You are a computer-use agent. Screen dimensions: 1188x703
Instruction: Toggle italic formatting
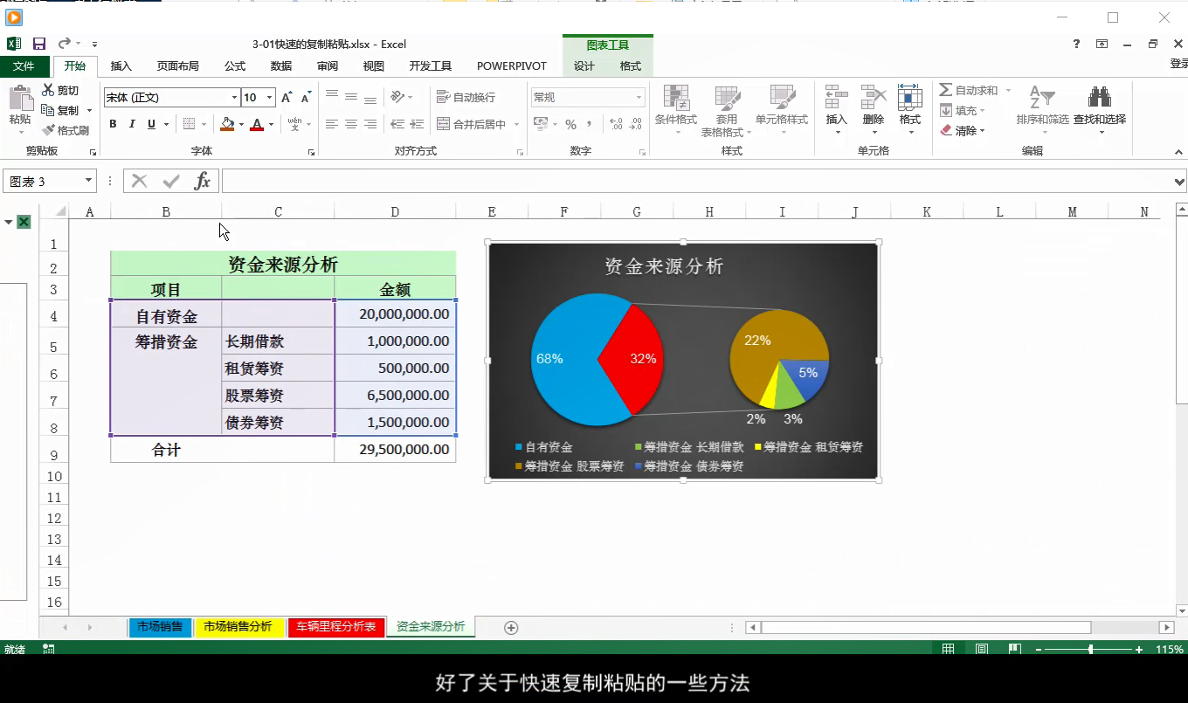[132, 124]
